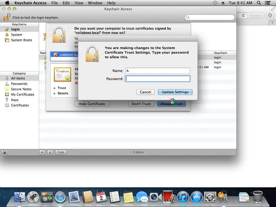
Task: Click Keychain Access icon in the Dock
Action: pyautogui.click(x=223, y=196)
